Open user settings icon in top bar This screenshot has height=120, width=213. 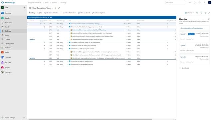point(205,3)
